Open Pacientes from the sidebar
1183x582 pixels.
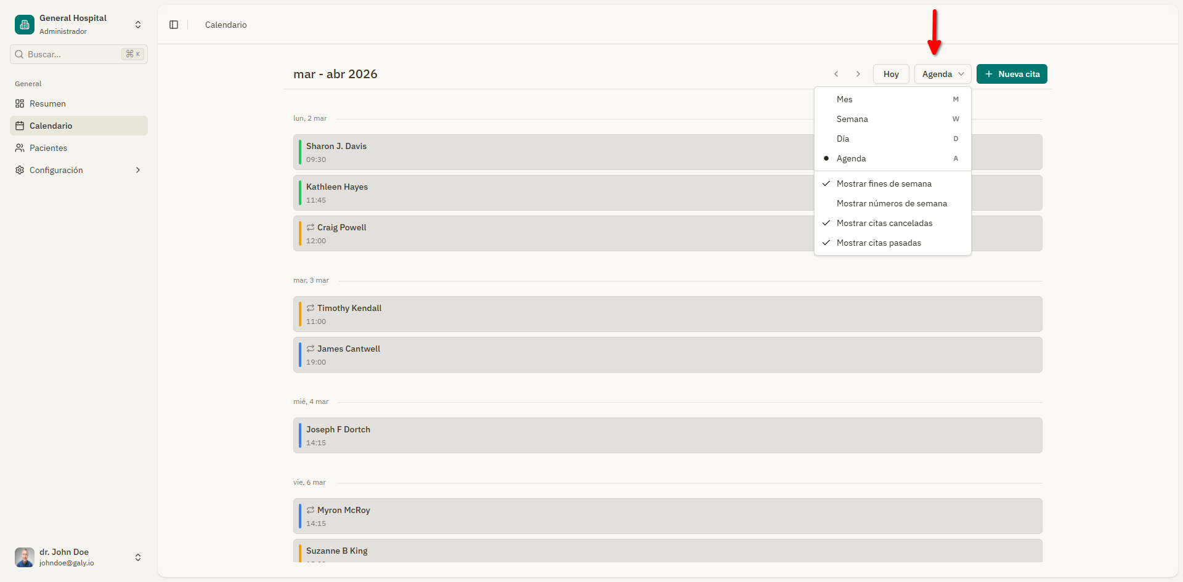(19, 148)
